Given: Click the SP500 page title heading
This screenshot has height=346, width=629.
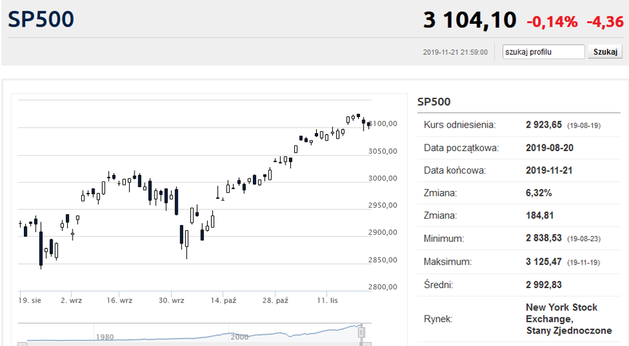Looking at the screenshot, I should (x=41, y=19).
